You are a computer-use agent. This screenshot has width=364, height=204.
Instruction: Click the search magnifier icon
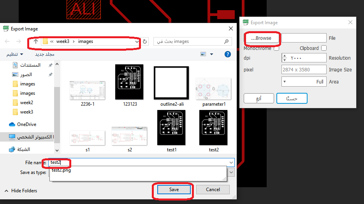coord(226,41)
